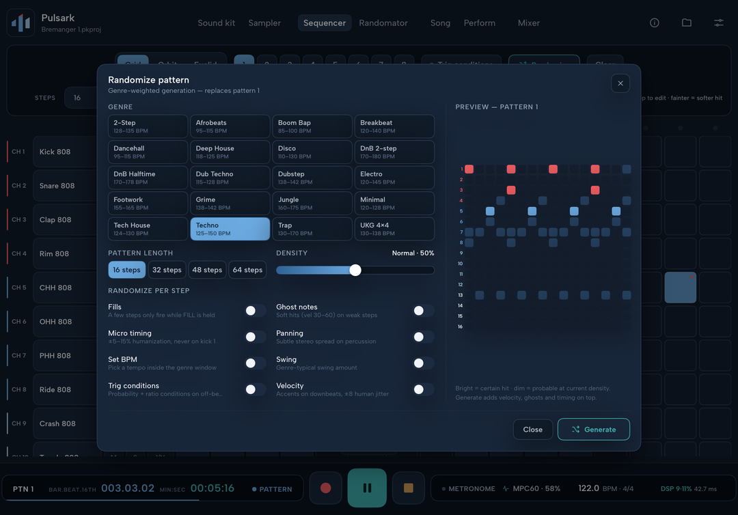
Task: Pick the Deep House genre
Action: click(230, 152)
